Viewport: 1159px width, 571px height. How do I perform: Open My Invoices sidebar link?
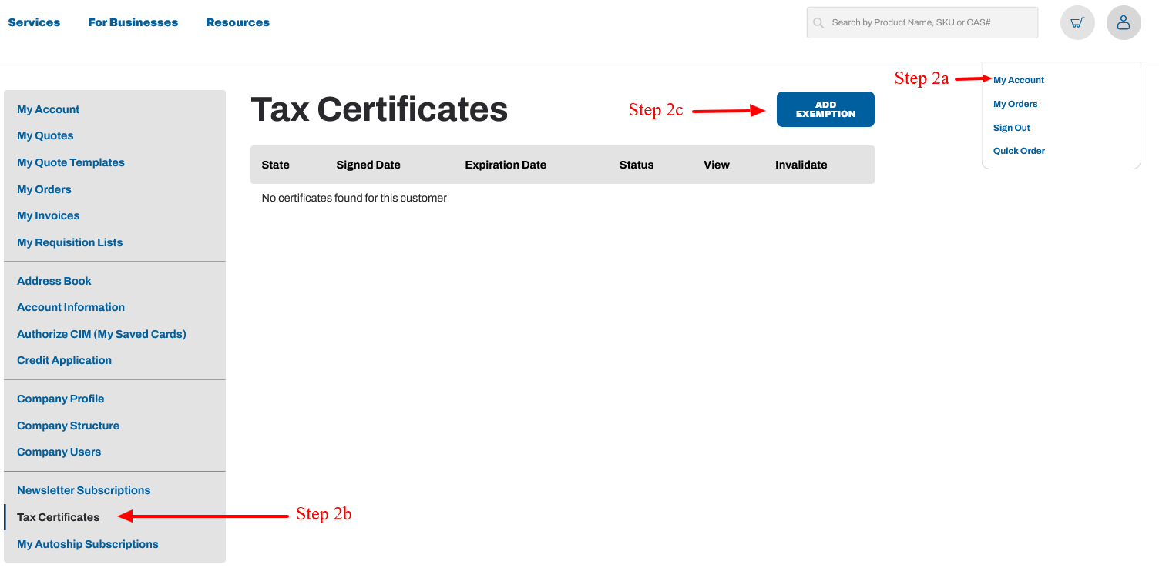click(49, 215)
